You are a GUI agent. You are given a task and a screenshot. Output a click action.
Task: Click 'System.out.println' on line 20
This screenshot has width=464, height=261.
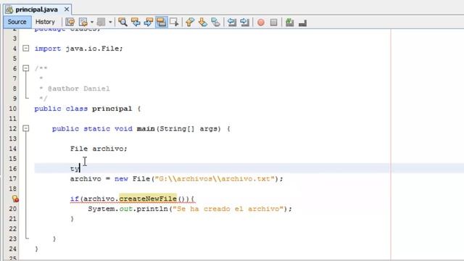point(128,209)
